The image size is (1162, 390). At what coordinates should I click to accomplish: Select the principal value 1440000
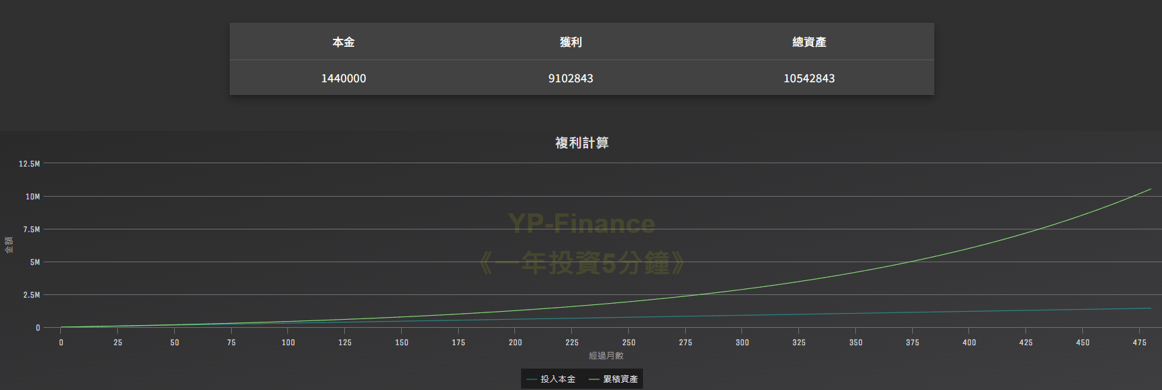[344, 78]
